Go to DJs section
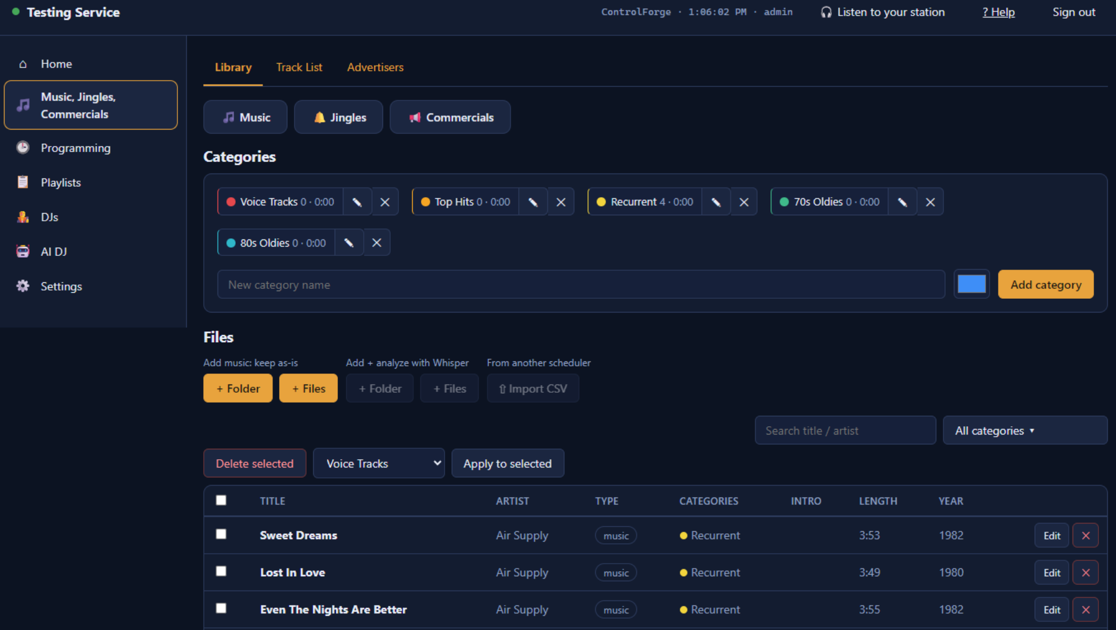Viewport: 1116px width, 630px height. (x=91, y=217)
